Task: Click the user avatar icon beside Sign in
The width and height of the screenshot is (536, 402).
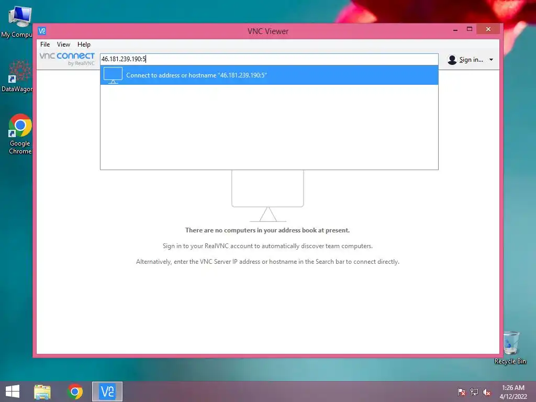Action: point(452,60)
